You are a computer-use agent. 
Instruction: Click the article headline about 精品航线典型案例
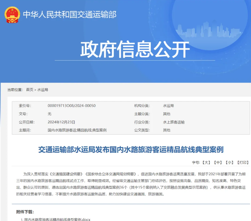click(131, 150)
